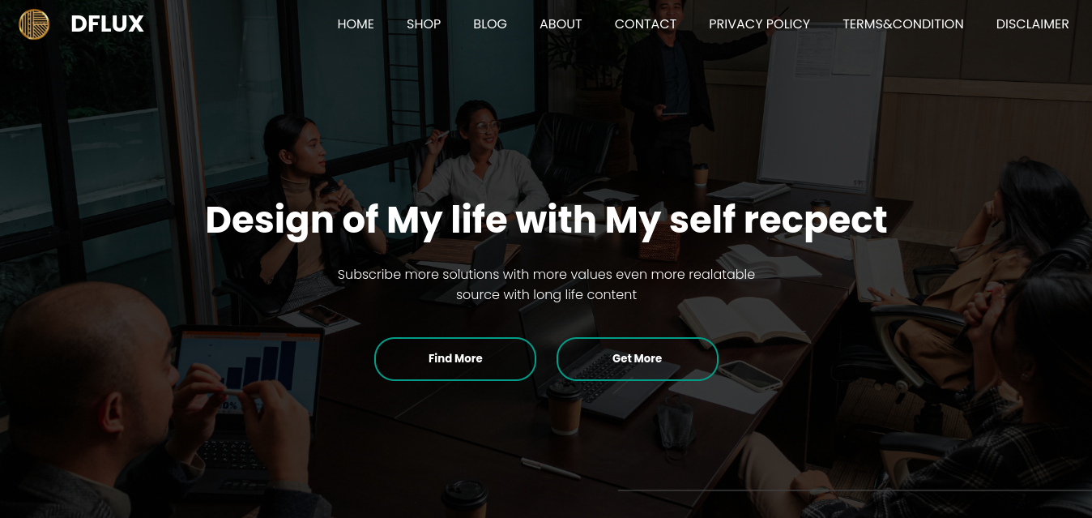
Task: Click the round gold DFLUX logo icon
Action: pyautogui.click(x=34, y=24)
